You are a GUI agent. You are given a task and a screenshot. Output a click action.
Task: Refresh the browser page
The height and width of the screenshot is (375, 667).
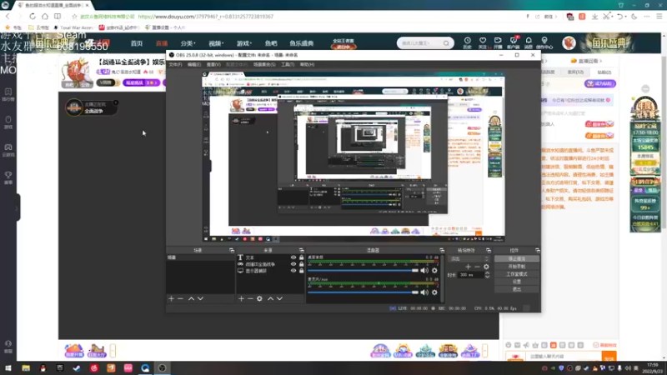33,16
